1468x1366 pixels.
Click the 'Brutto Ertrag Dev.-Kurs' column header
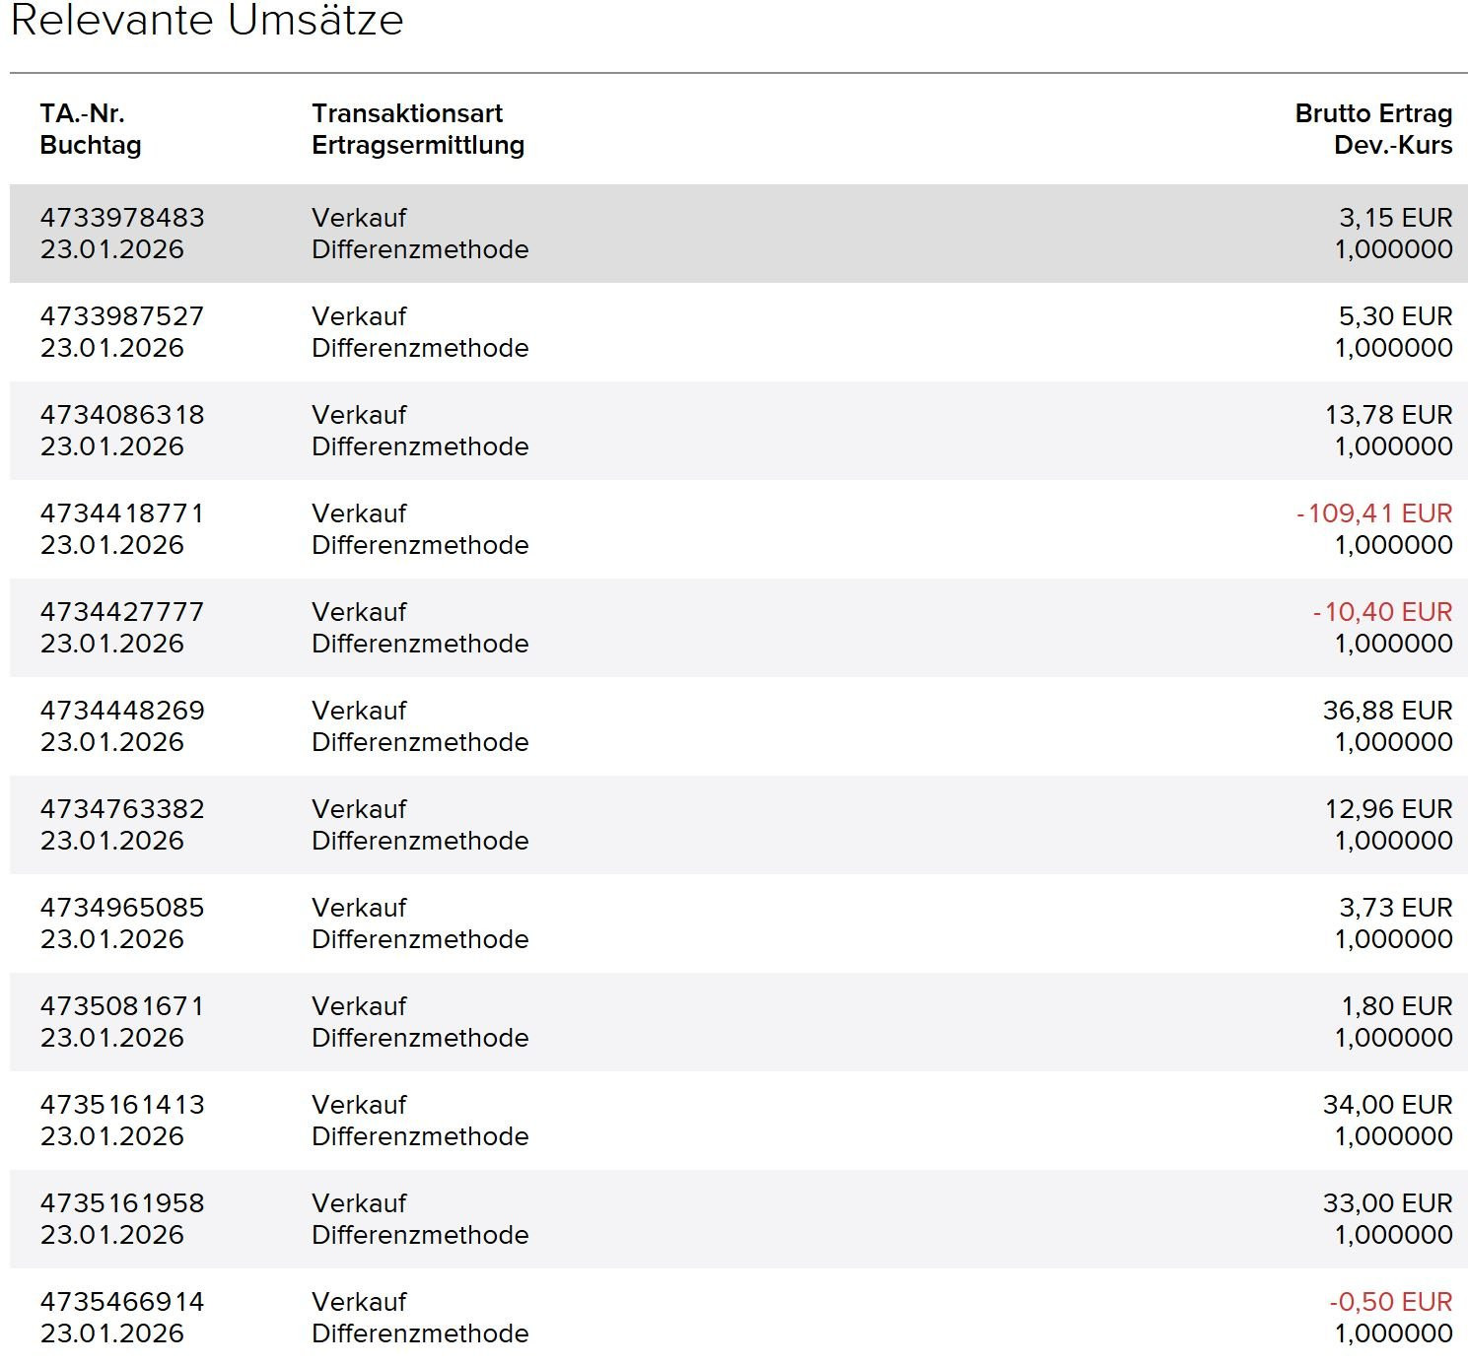[1373, 129]
